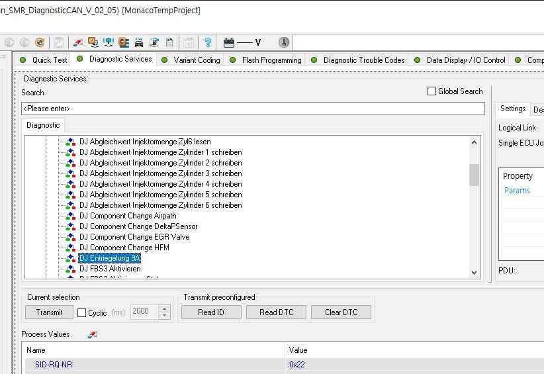This screenshot has width=544, height=374.
Task: Go to the Flash Programming tab
Action: 265,60
